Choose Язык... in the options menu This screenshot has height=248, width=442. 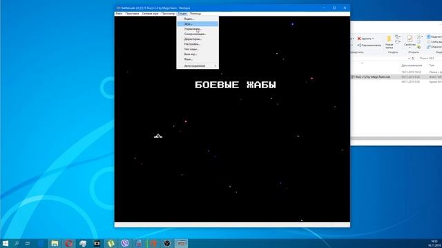[198, 59]
